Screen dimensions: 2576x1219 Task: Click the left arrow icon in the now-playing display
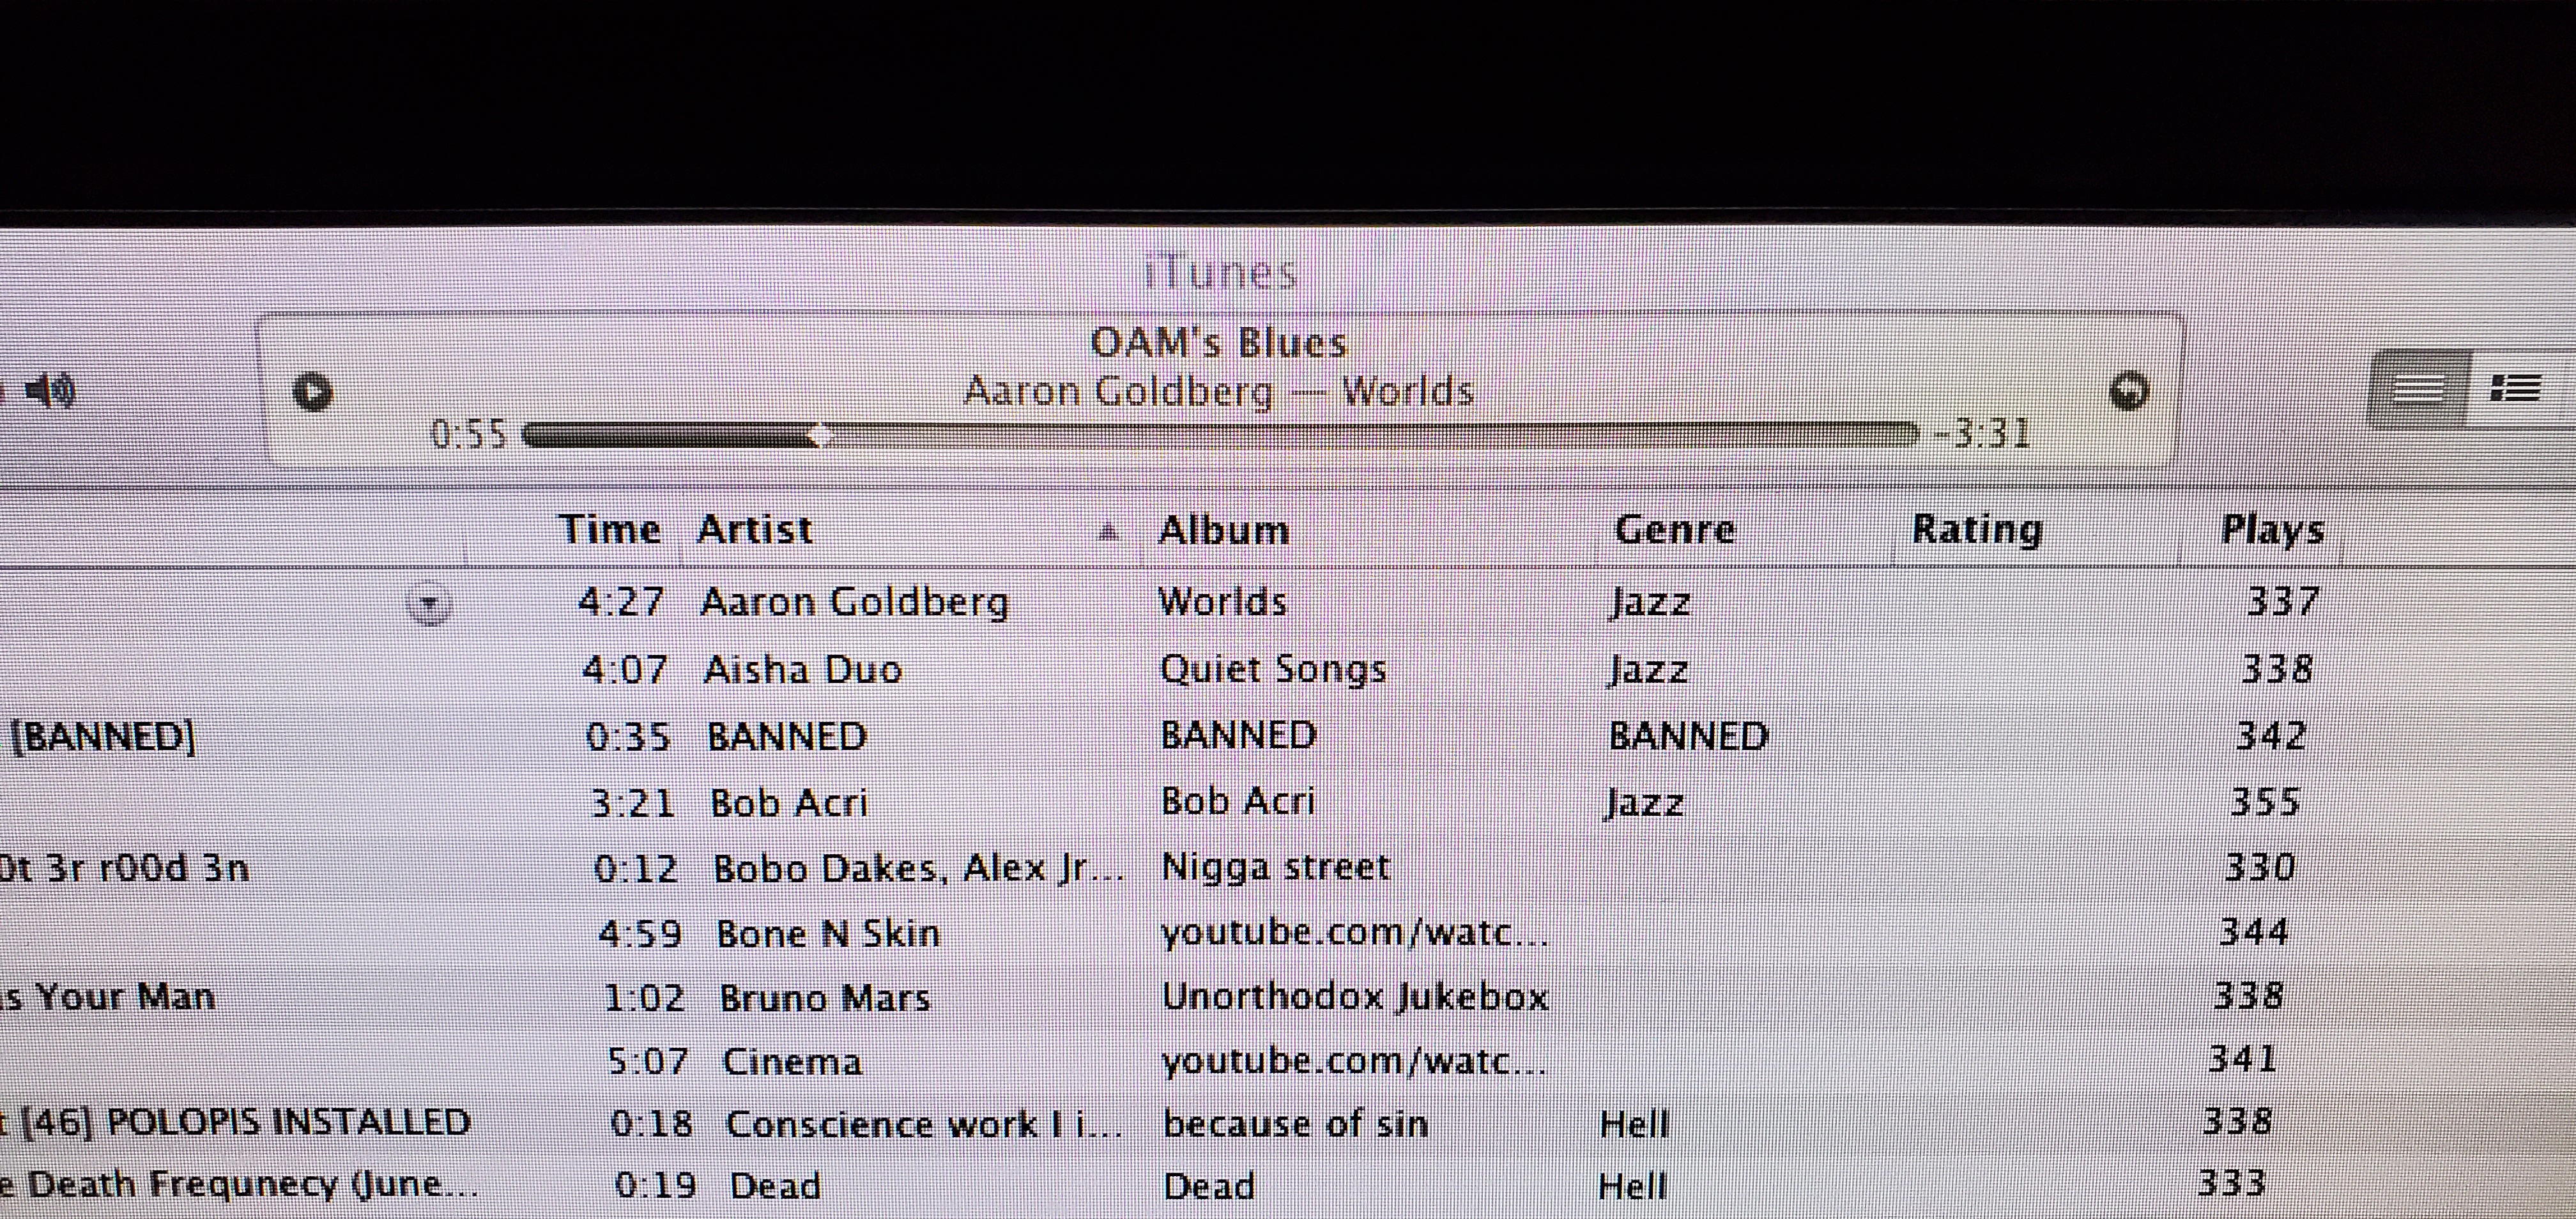tap(312, 391)
